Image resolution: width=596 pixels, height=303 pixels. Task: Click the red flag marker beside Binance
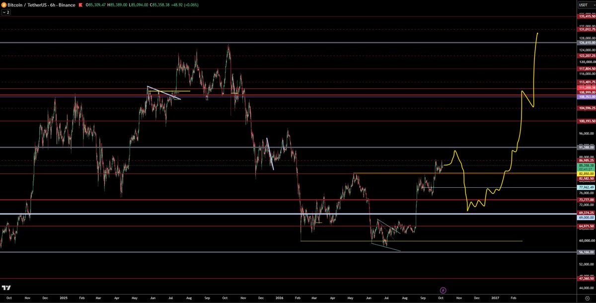(81, 5)
